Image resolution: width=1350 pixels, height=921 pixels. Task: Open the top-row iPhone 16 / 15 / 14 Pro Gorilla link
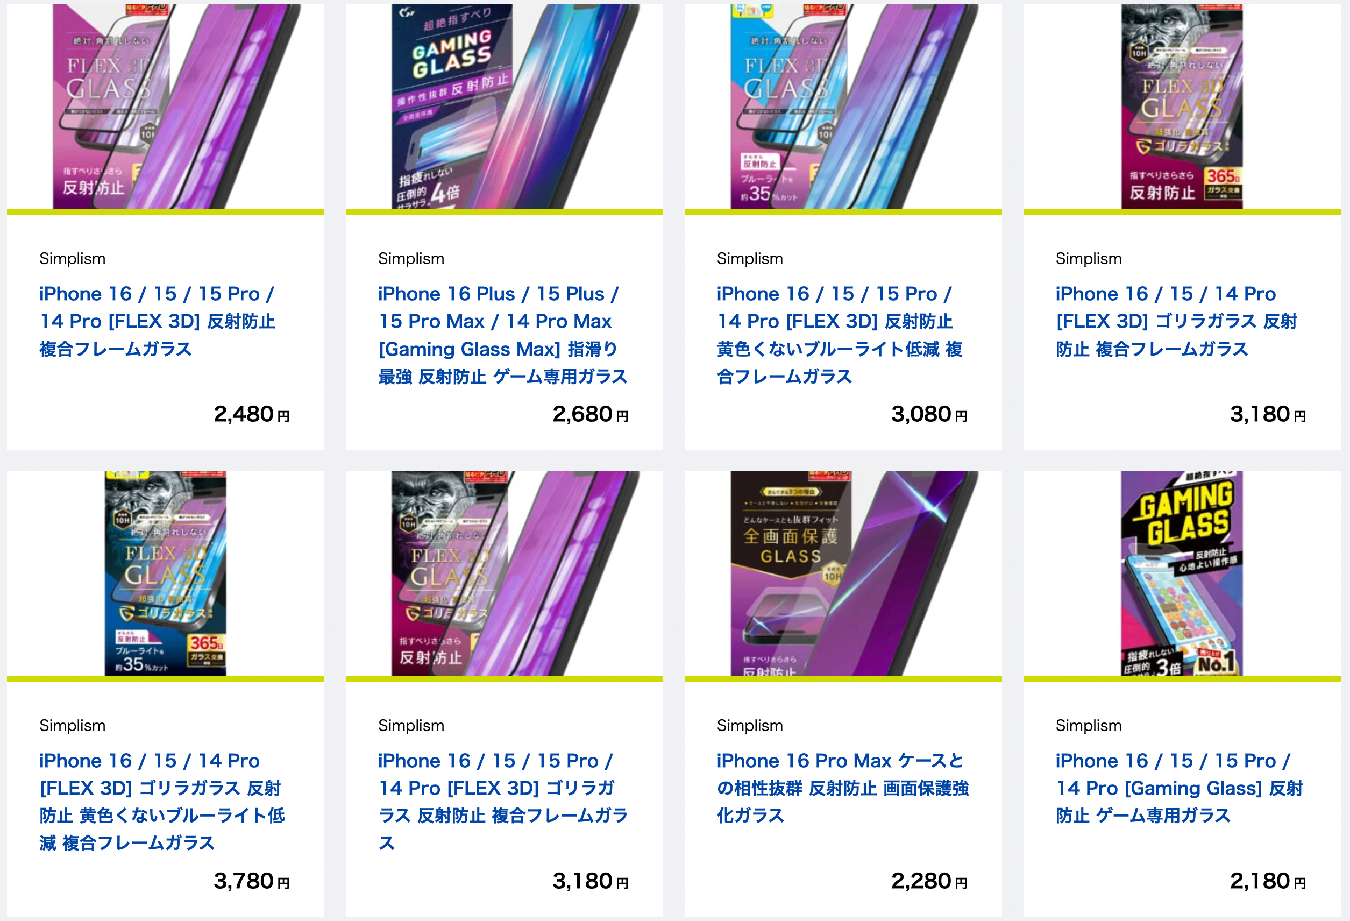1176,321
